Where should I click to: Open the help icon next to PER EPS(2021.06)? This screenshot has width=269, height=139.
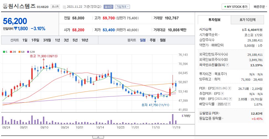pos(229,88)
